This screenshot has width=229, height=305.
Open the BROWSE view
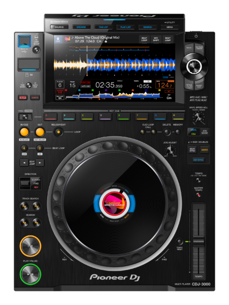[x=81, y=27]
